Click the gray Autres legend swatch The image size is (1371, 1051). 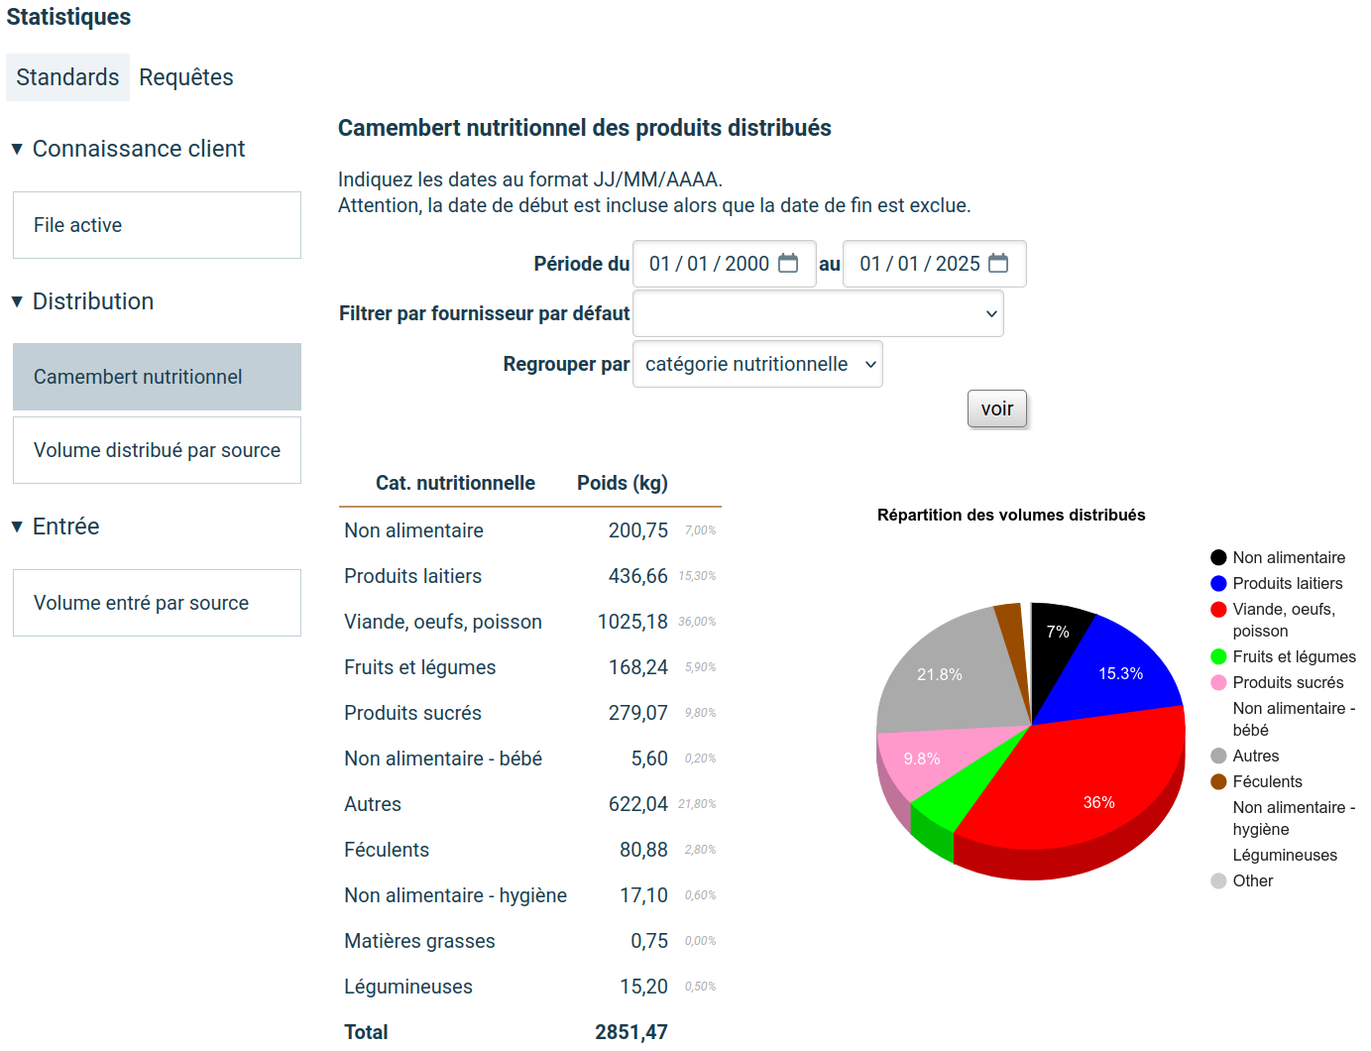pos(1218,756)
